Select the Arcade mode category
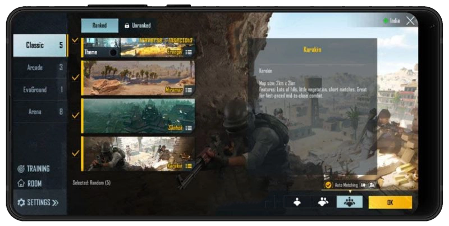449x226 pixels. (40, 67)
